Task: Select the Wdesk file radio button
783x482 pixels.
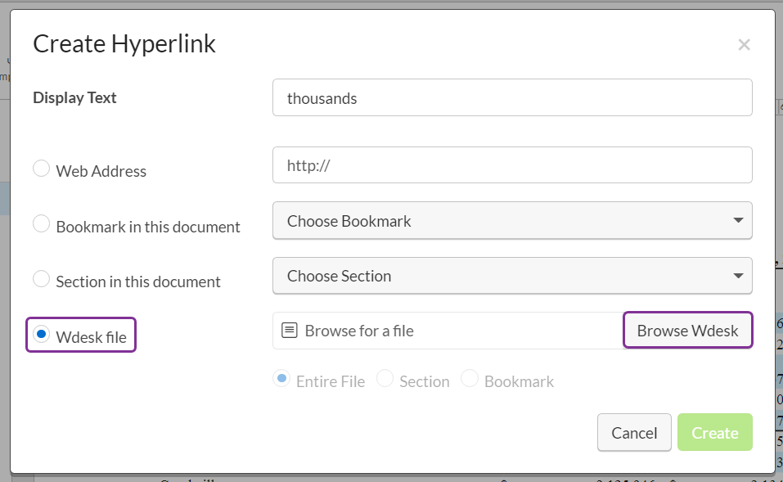Action: click(x=41, y=334)
